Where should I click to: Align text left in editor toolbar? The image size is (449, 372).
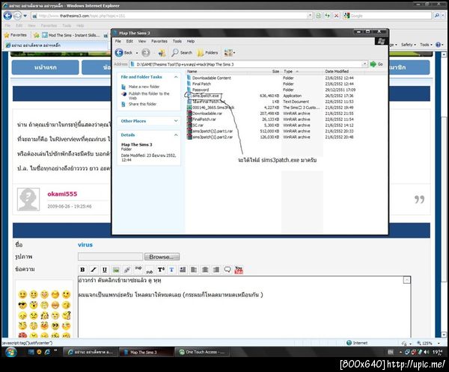[x=194, y=270]
